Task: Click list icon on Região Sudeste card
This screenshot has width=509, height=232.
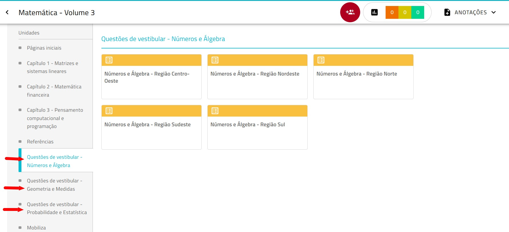Action: pos(109,111)
